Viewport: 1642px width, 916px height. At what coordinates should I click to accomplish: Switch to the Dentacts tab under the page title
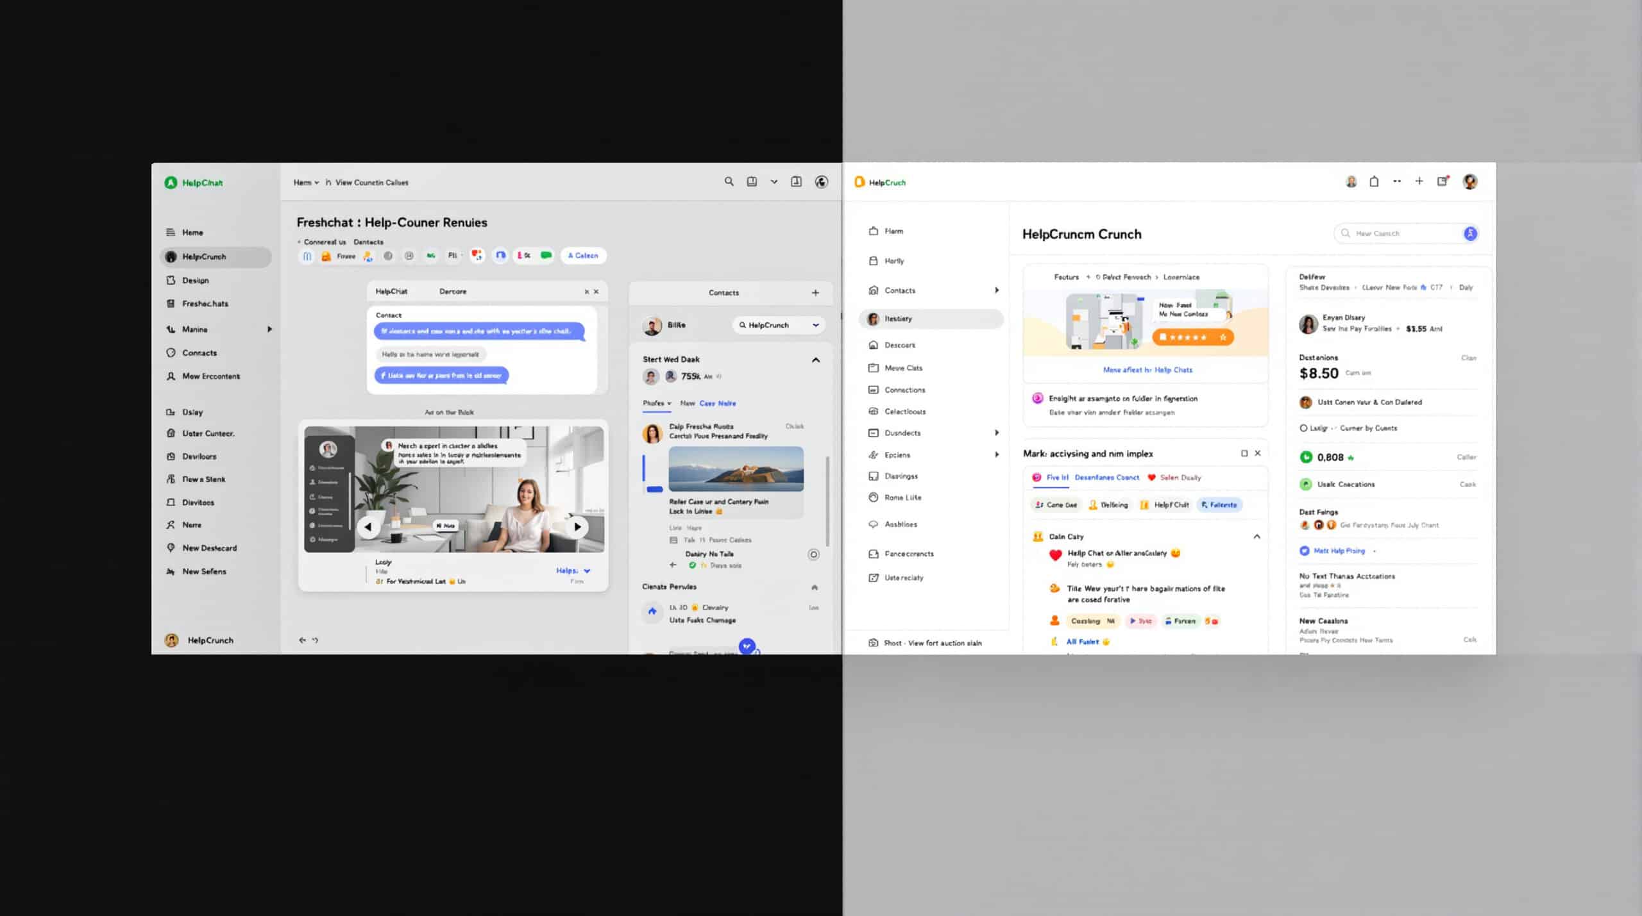click(x=368, y=242)
